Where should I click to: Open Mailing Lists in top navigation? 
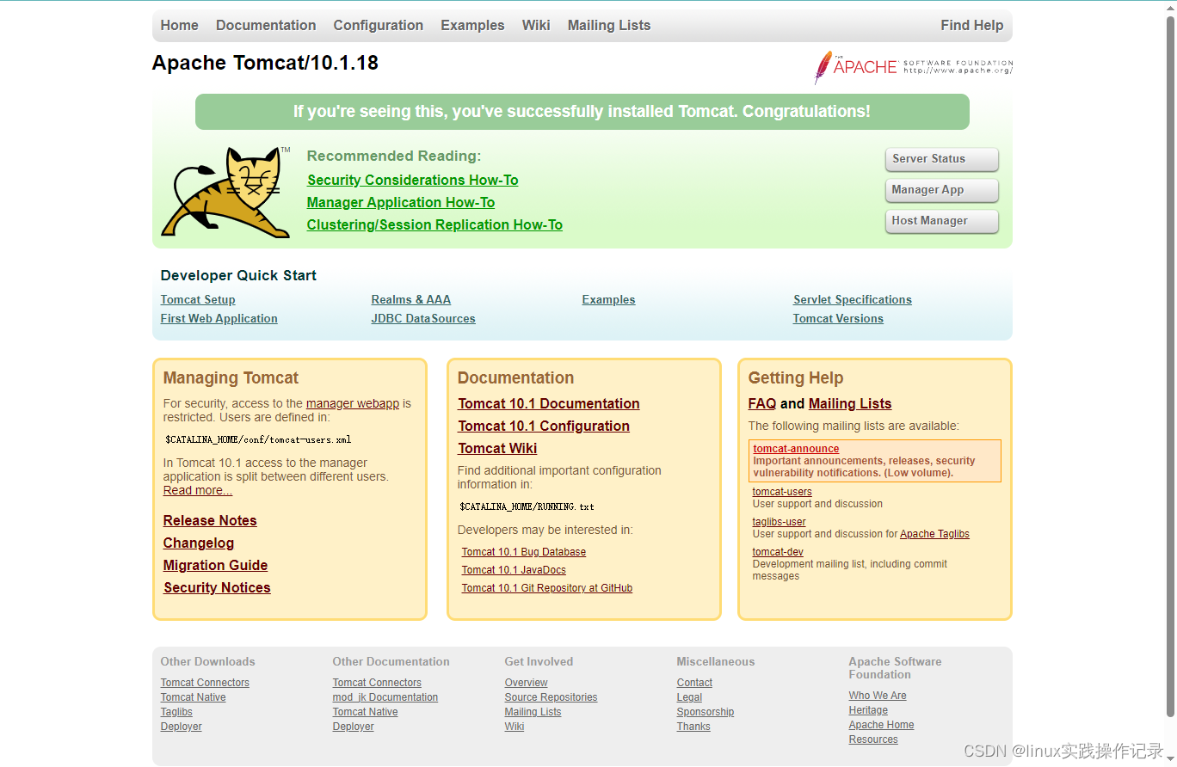coord(609,25)
